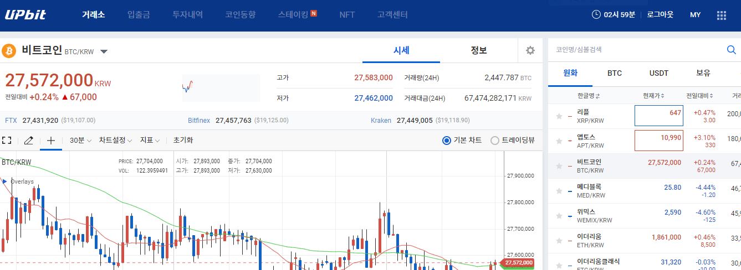This screenshot has height=270, width=741.
Task: Open the USDT market tab
Action: [658, 73]
